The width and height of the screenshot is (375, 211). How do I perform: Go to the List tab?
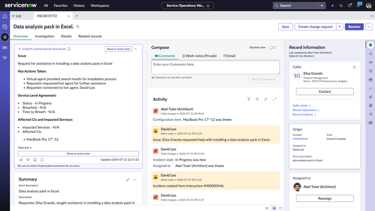tap(17, 16)
